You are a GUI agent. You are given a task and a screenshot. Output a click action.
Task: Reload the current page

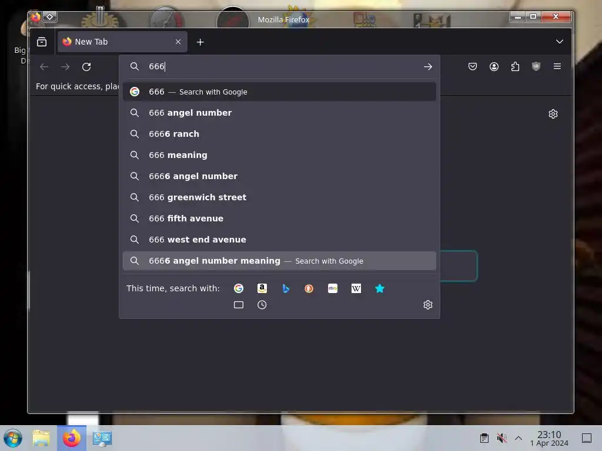[86, 67]
